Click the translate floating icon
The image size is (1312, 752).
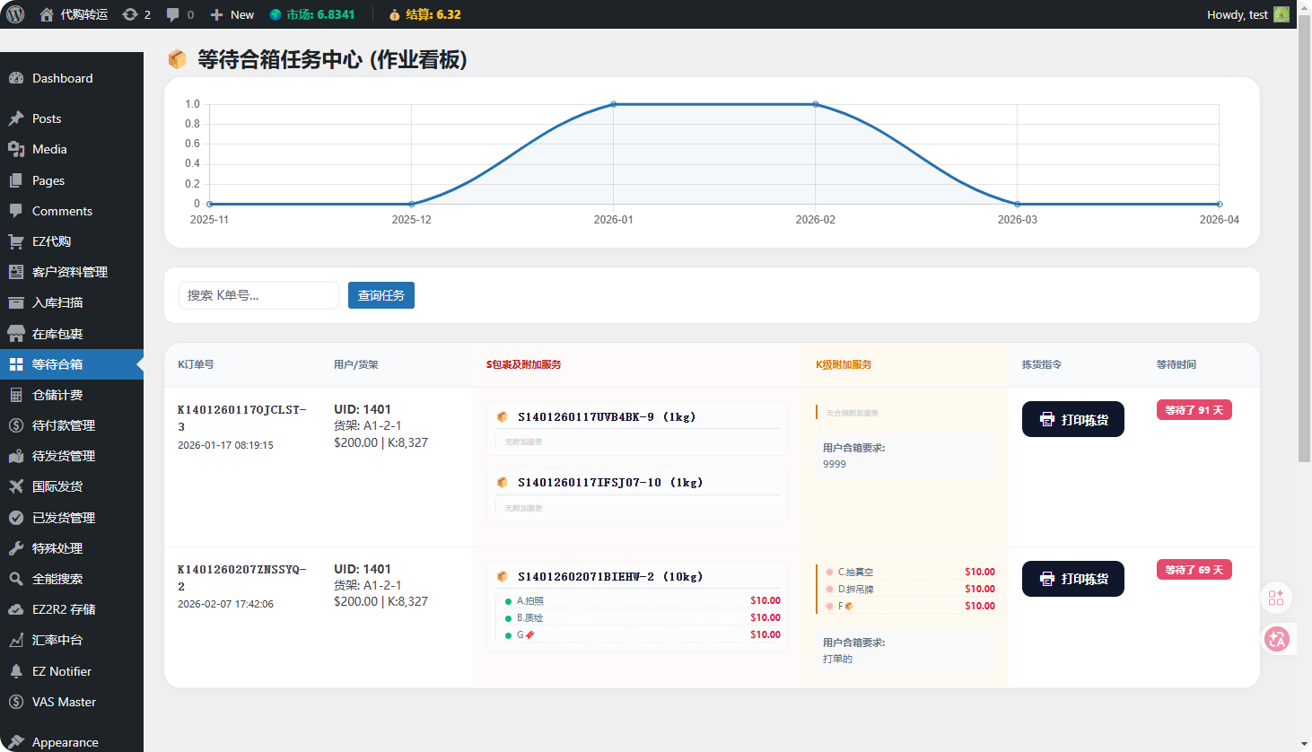1277,639
